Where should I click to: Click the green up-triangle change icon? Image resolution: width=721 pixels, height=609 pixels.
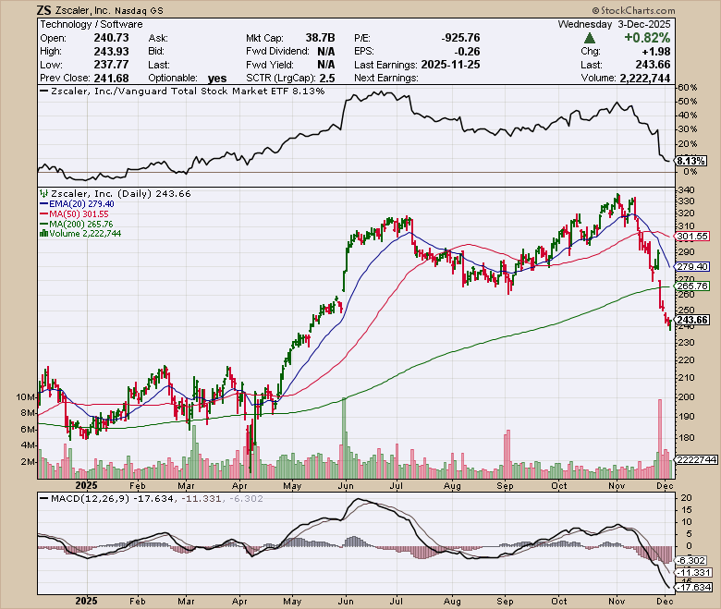tap(590, 38)
